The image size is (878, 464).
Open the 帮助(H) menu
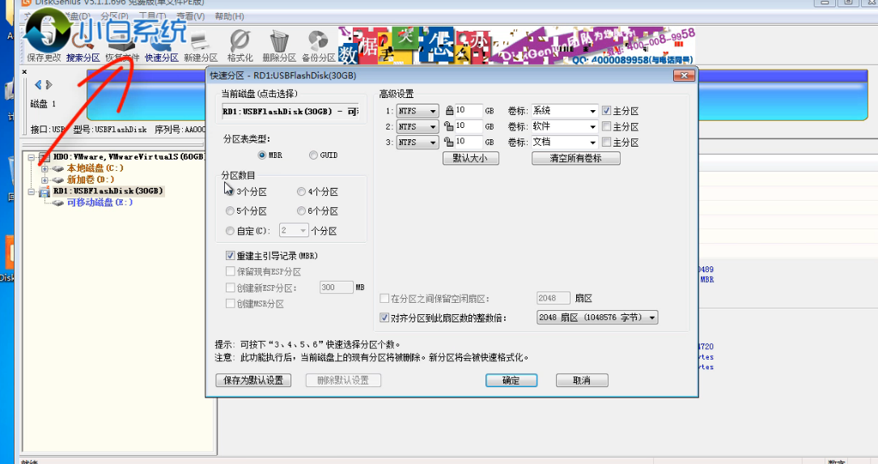[x=229, y=16]
